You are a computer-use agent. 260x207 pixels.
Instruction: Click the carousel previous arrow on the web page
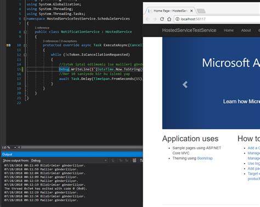coord(185,85)
